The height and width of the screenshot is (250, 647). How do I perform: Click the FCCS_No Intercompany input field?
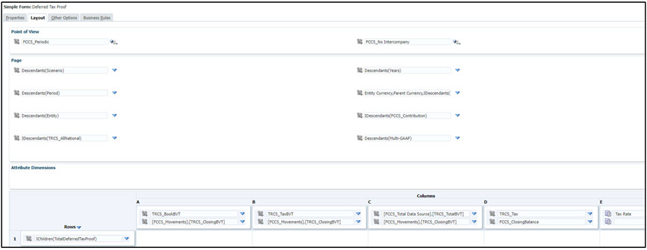click(408, 42)
